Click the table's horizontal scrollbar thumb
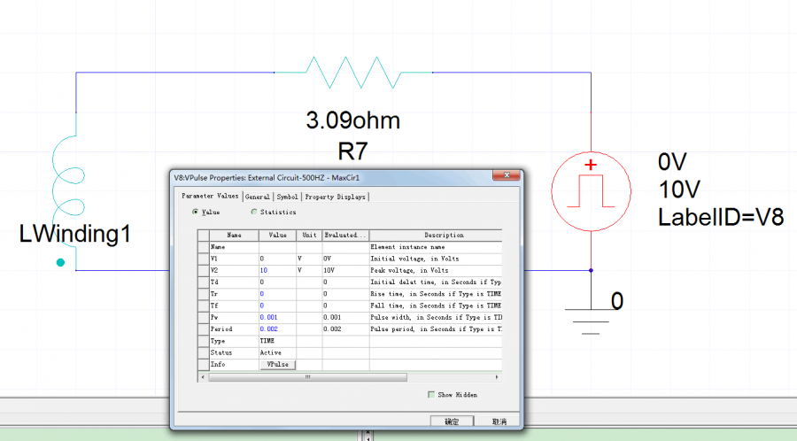 (308, 377)
